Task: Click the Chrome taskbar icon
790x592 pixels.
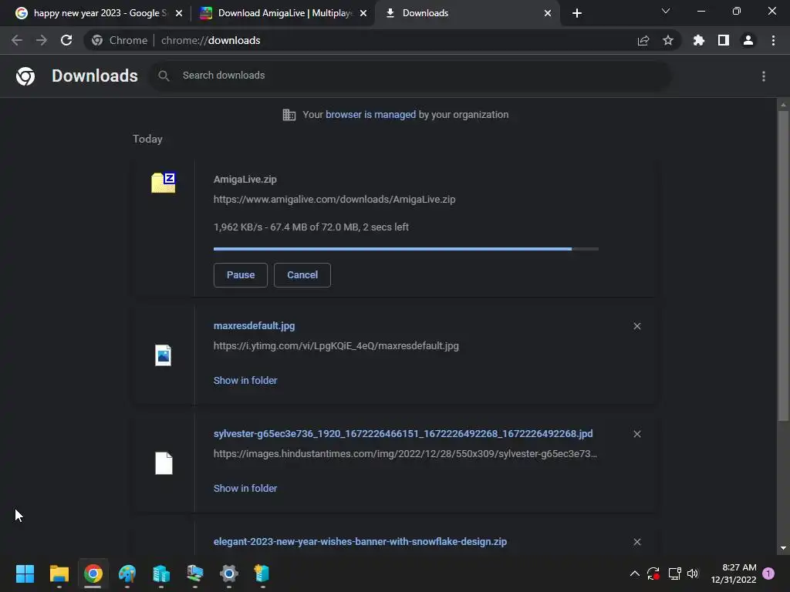Action: click(93, 573)
